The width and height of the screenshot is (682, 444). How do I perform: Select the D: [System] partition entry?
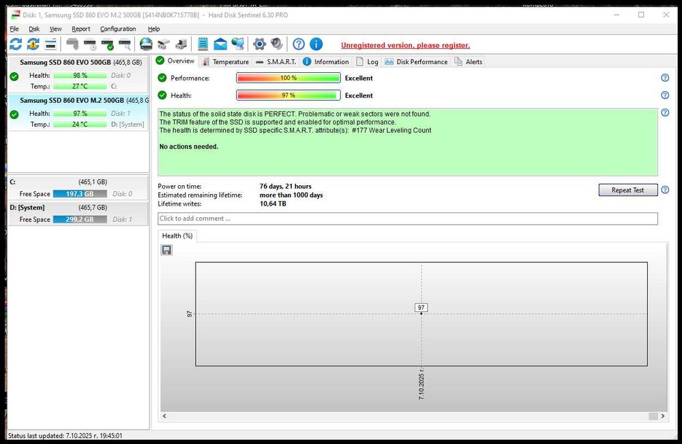(x=78, y=213)
